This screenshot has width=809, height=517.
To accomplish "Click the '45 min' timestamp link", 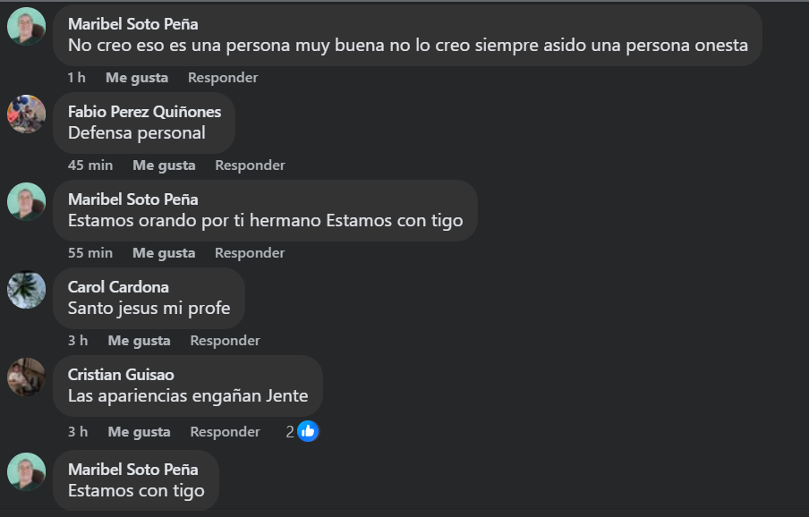I will click(x=90, y=165).
